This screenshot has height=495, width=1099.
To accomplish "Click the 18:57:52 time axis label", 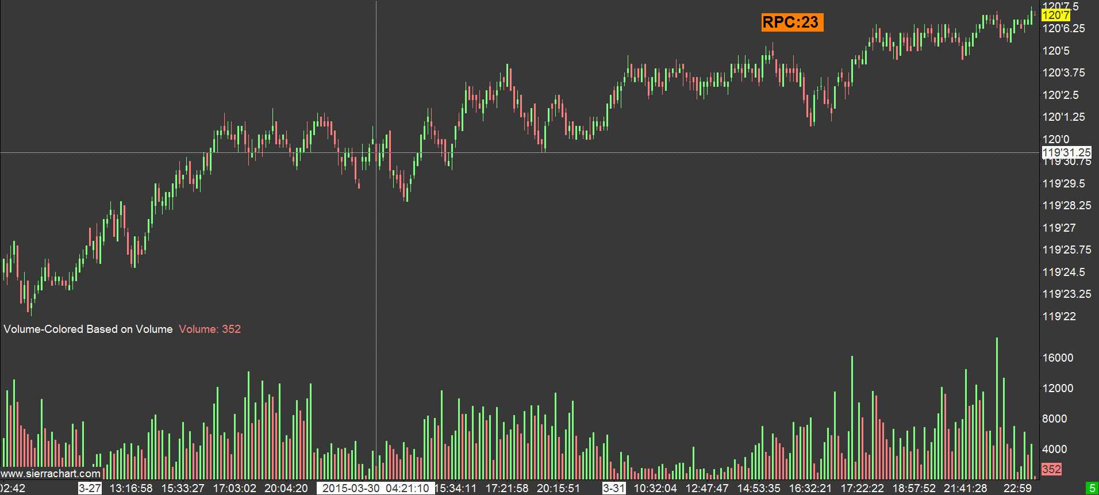I will tap(914, 488).
